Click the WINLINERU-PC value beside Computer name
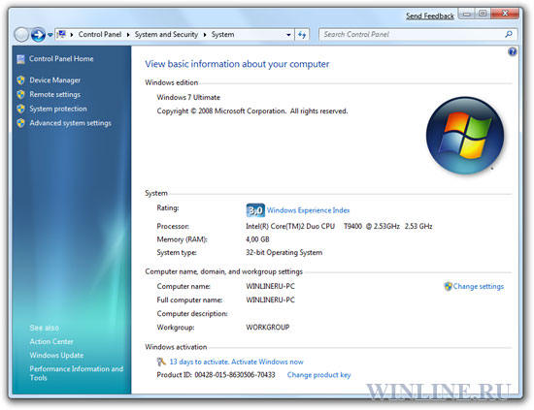The height and width of the screenshot is (410, 534). (x=270, y=286)
